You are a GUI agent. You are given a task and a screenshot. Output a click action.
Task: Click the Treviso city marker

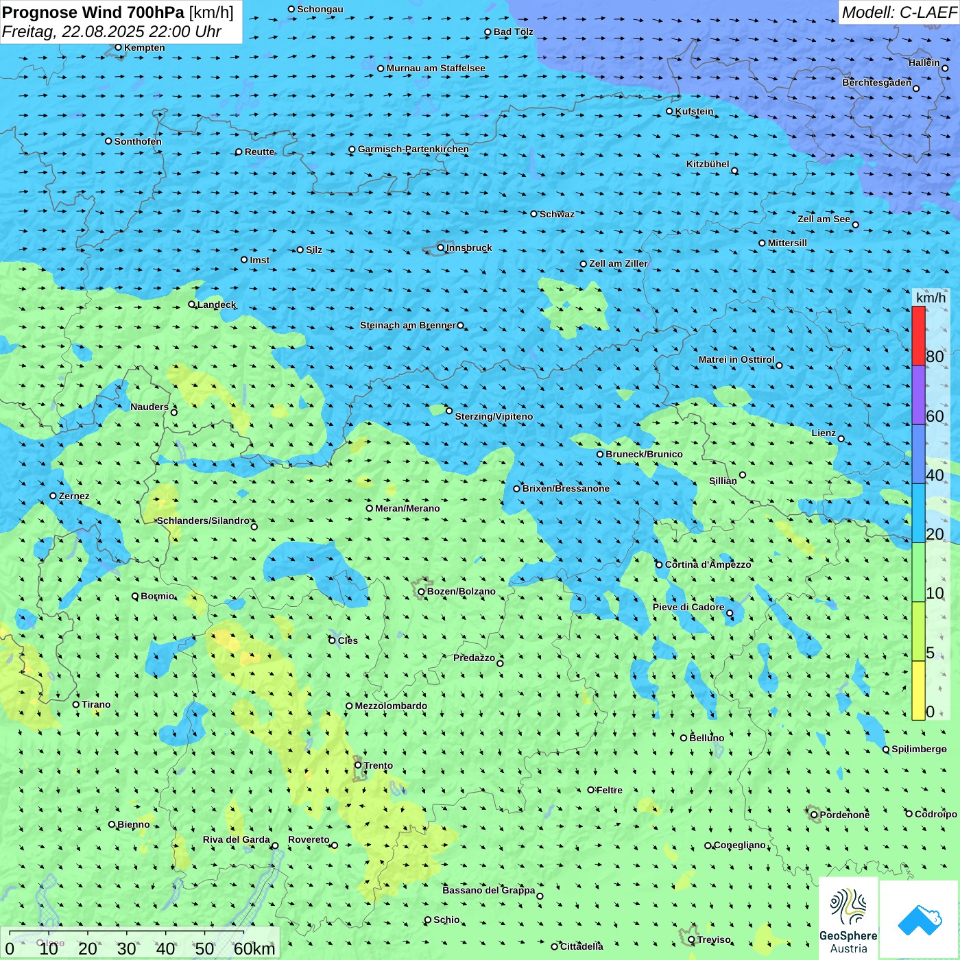pos(691,940)
